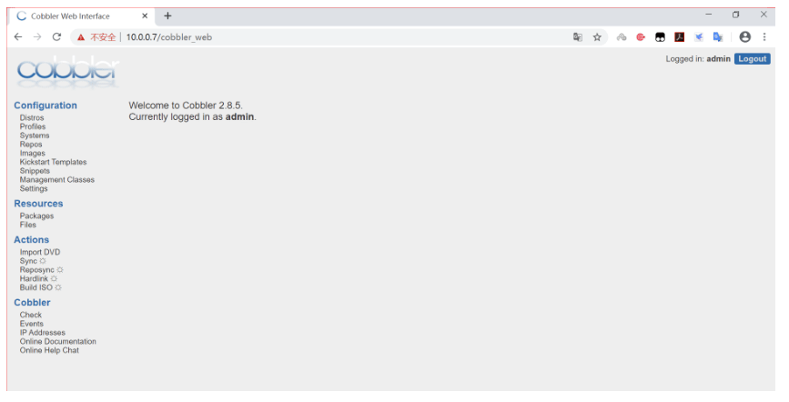This screenshot has height=402, width=789.
Task: View the Images section
Action: (x=32, y=153)
